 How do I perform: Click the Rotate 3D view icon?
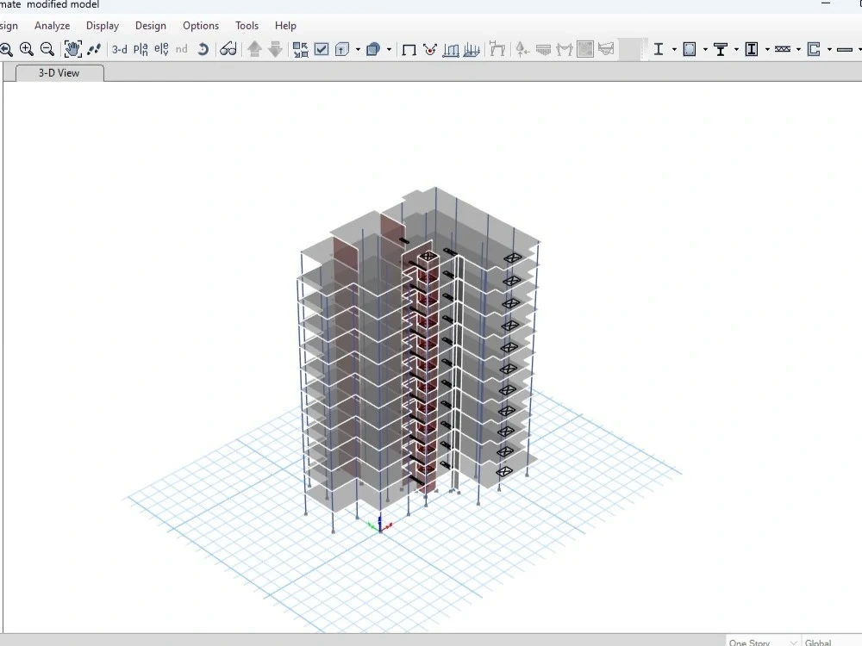[x=203, y=49]
